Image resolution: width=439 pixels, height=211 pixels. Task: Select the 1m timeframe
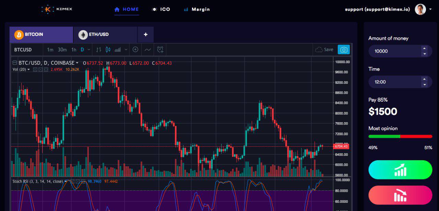tap(50, 50)
